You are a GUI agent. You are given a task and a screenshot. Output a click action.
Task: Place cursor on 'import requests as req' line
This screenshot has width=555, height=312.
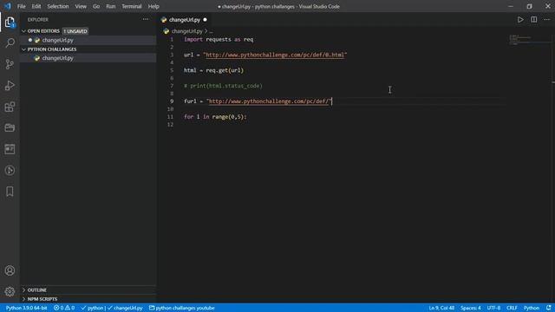[219, 39]
